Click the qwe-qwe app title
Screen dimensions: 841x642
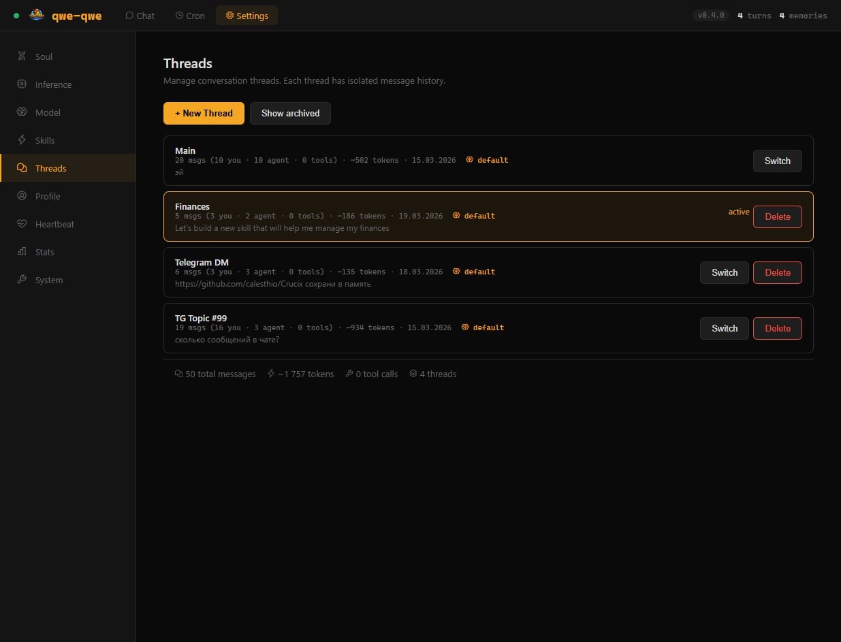[77, 16]
